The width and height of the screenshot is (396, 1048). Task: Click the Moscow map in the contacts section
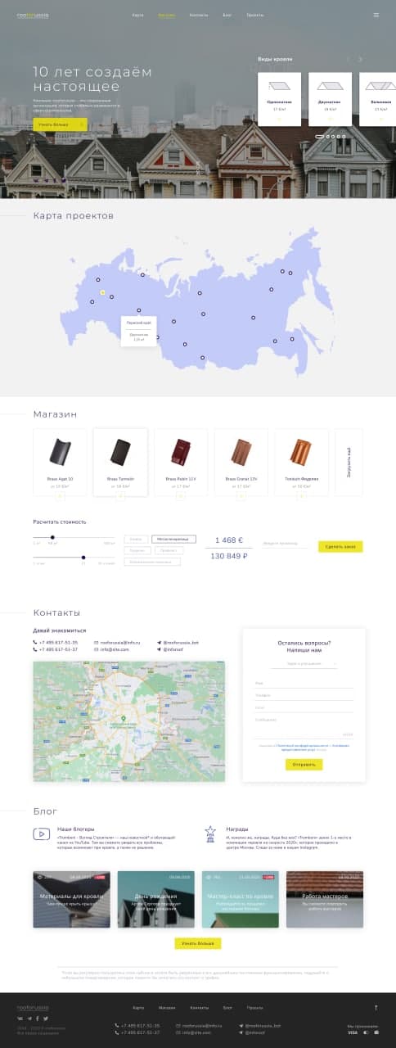pyautogui.click(x=128, y=721)
